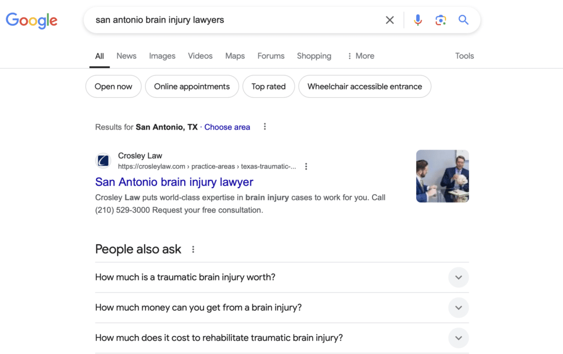The image size is (563, 354).
Task: Click the Crosley Law favicon
Action: (x=103, y=161)
